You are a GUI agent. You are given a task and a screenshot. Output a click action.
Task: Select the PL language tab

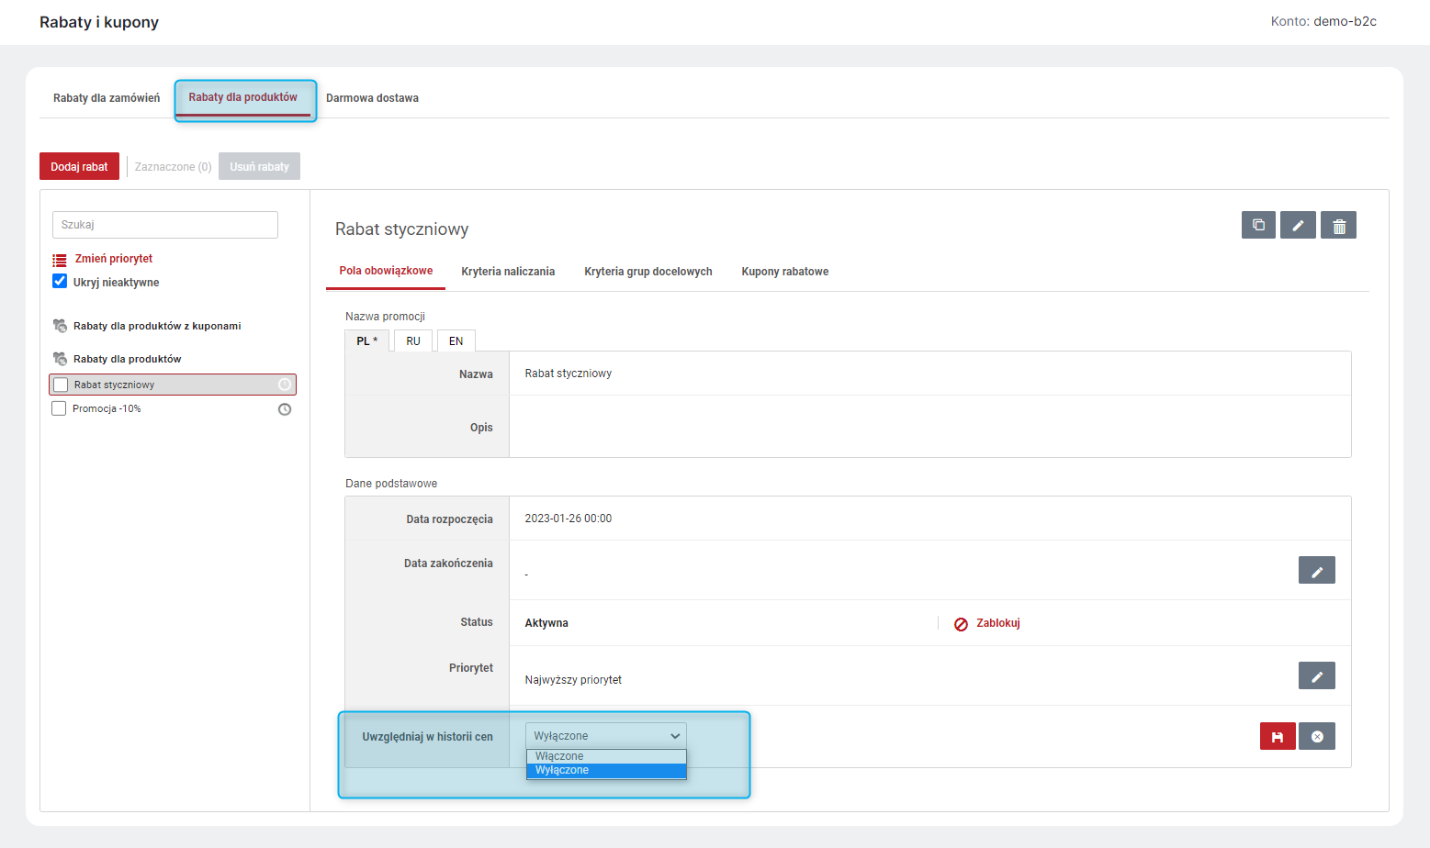click(367, 340)
